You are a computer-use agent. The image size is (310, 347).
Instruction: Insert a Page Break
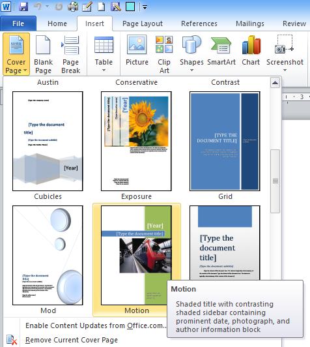coord(70,54)
